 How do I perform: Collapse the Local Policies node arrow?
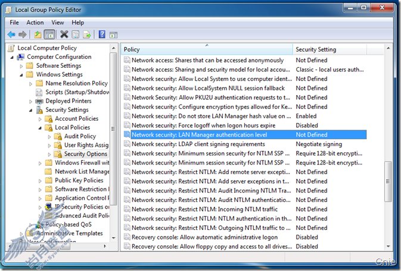click(x=40, y=128)
